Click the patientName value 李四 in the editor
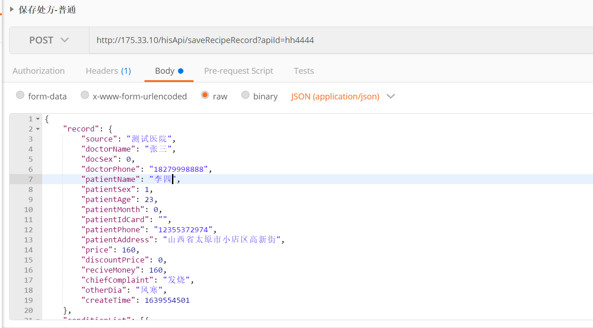This screenshot has height=328, width=593. [161, 179]
